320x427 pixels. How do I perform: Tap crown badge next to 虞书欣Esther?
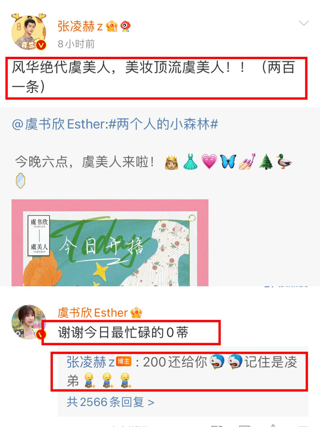click(136, 312)
